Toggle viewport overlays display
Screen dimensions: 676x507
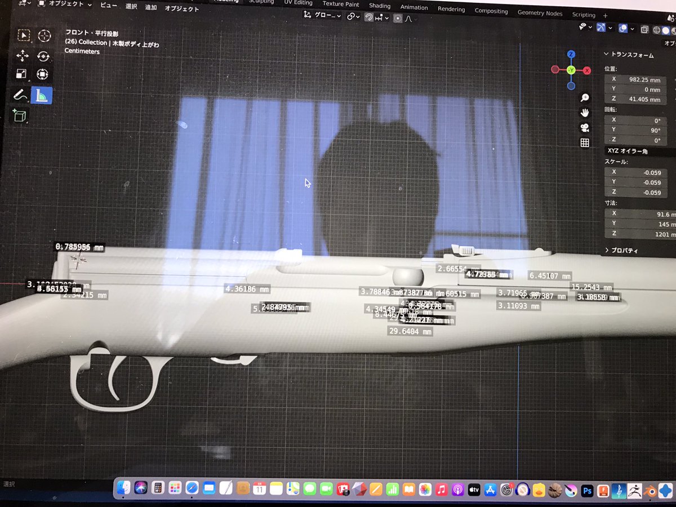coord(623,29)
